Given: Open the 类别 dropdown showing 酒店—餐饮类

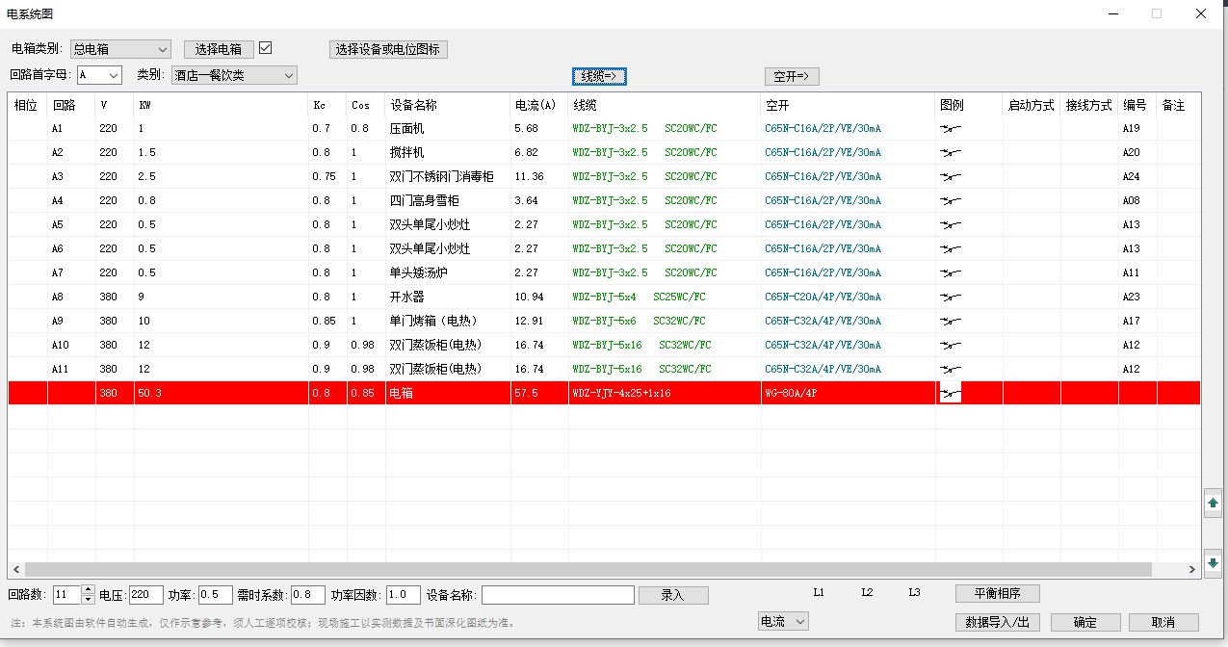Looking at the screenshot, I should (234, 74).
